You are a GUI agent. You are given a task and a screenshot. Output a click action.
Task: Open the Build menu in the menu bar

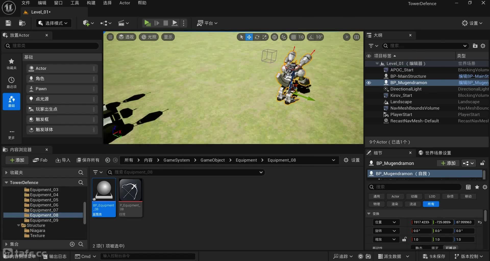[91, 3]
